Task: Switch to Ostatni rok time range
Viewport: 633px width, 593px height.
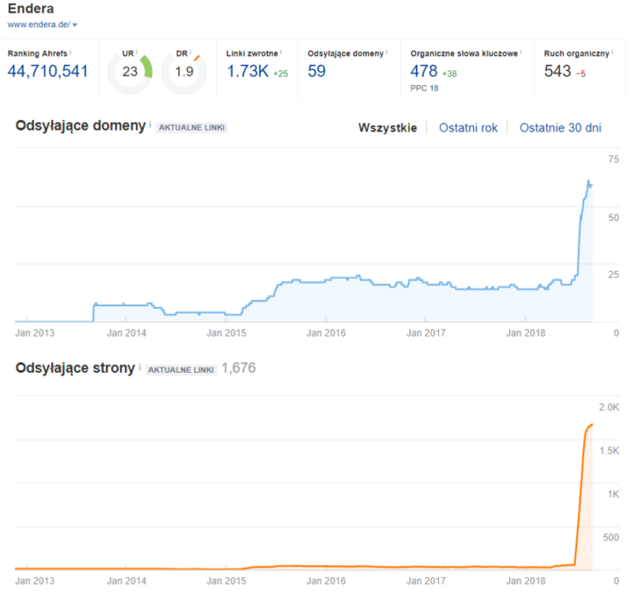Action: pyautogui.click(x=468, y=128)
